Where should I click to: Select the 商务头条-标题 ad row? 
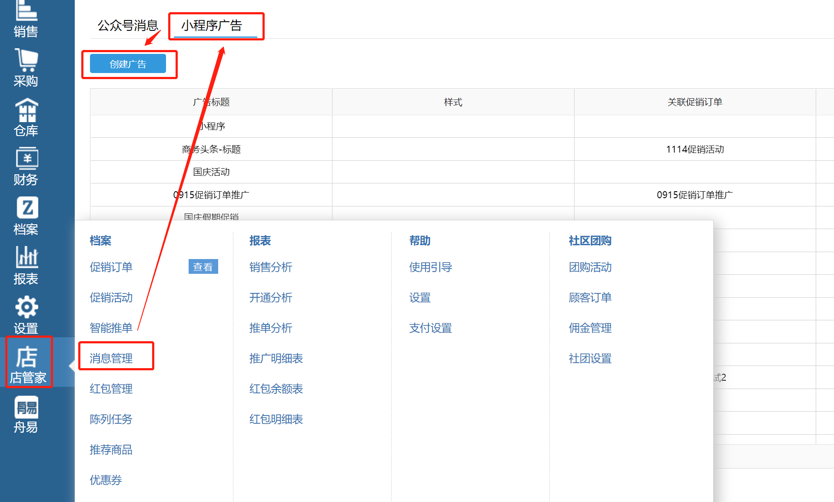(211, 149)
